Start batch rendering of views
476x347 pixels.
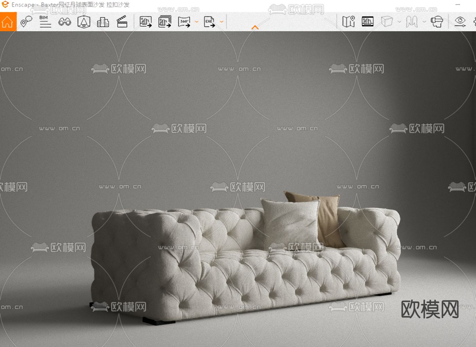[x=165, y=22]
